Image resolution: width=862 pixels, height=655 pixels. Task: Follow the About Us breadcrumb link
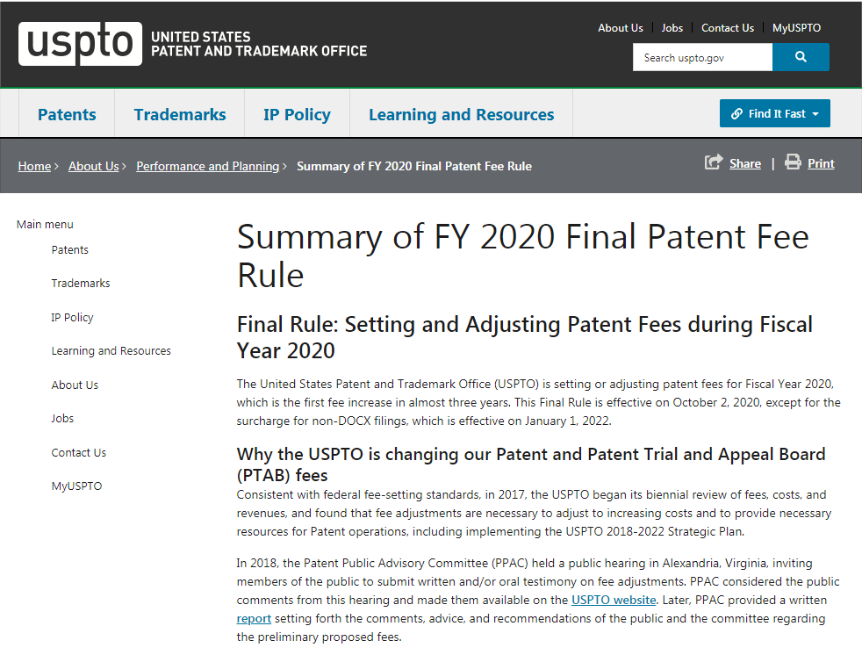[93, 166]
